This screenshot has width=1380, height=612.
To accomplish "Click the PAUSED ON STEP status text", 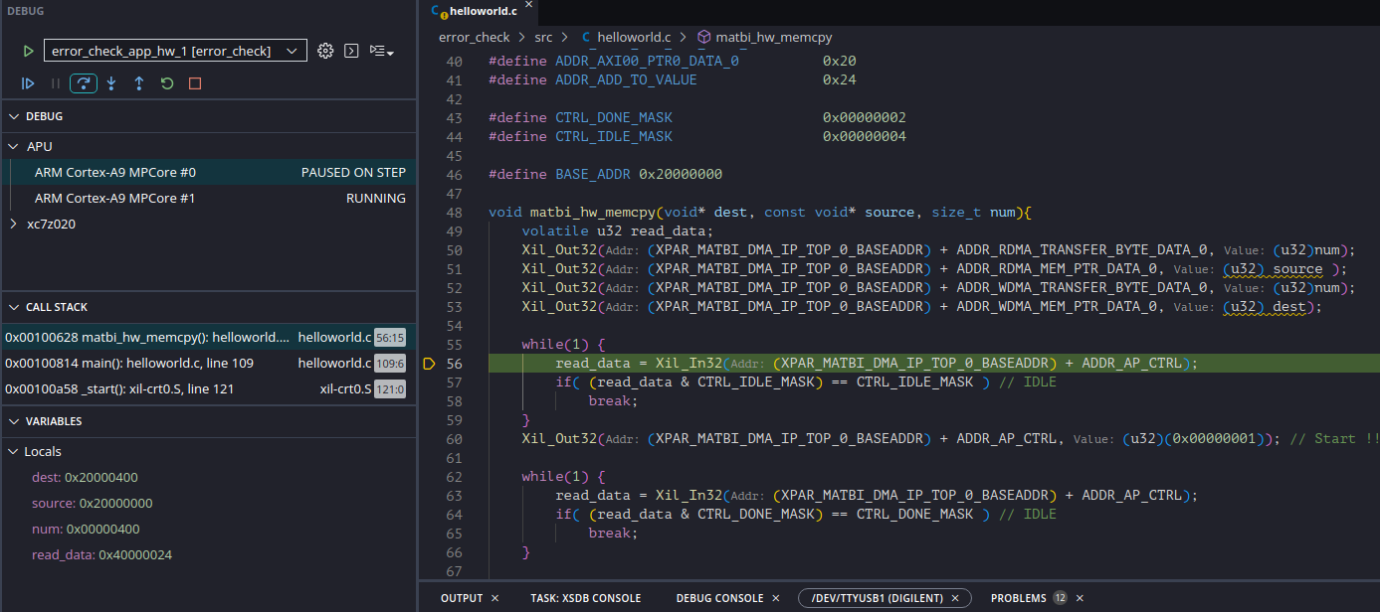I will pos(353,172).
